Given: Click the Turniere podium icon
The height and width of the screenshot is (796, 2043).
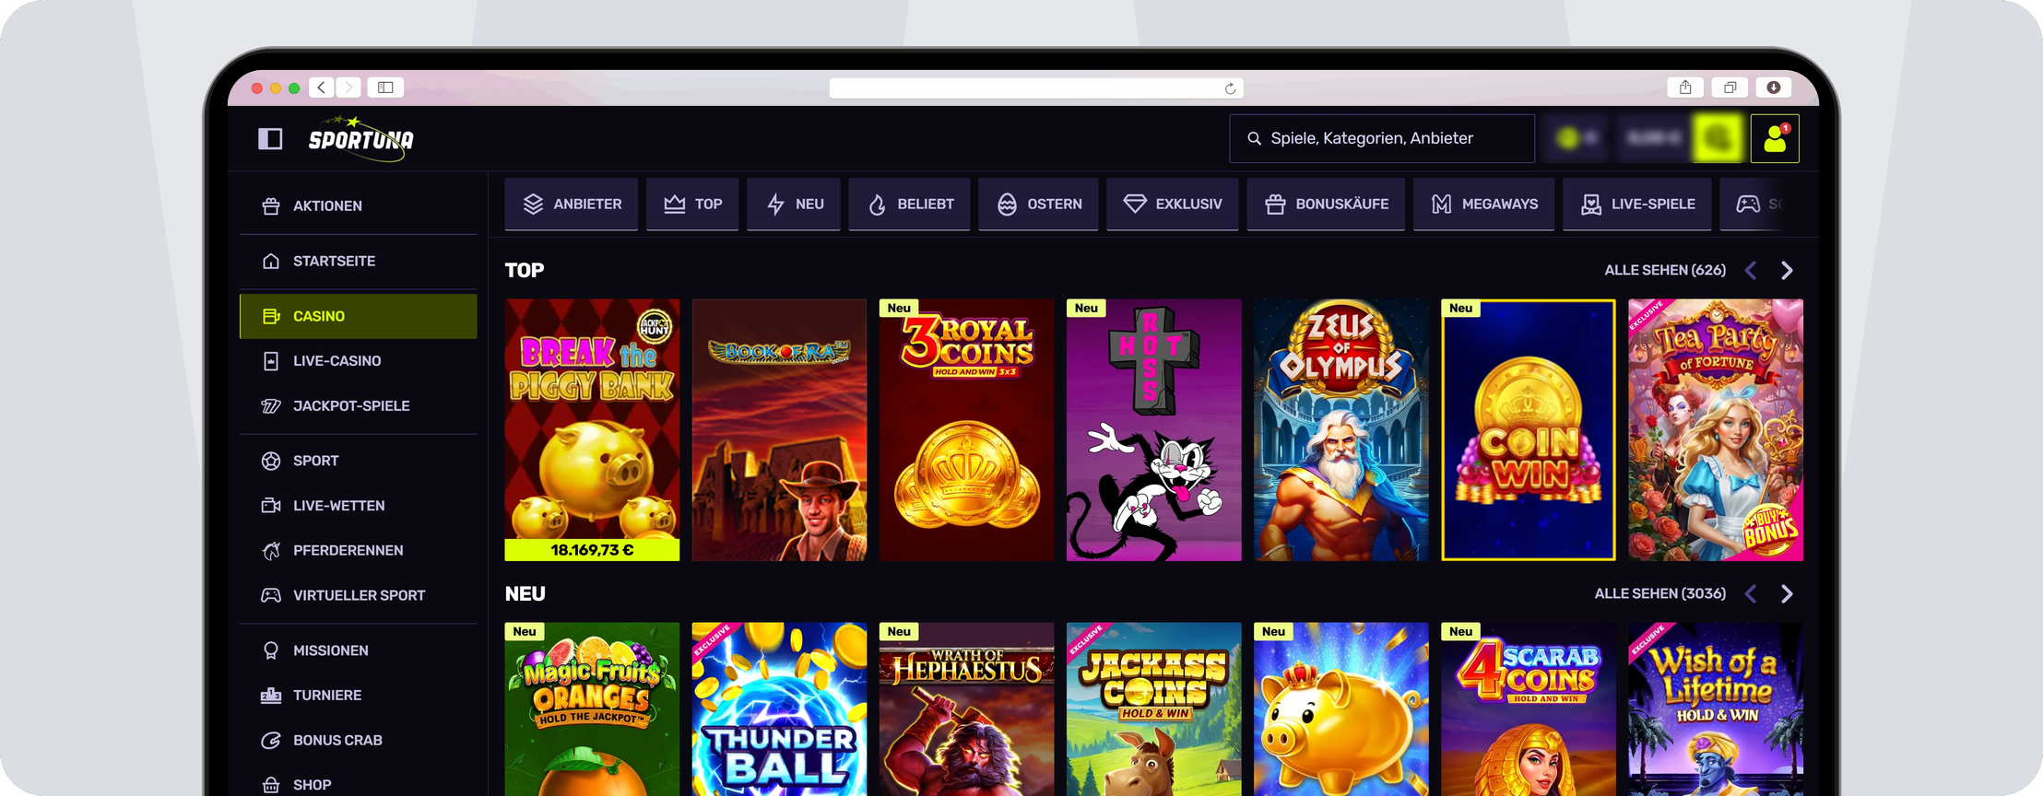Looking at the screenshot, I should (271, 696).
